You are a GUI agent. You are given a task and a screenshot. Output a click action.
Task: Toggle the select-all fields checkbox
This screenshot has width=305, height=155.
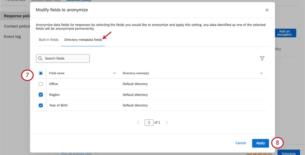41,73
